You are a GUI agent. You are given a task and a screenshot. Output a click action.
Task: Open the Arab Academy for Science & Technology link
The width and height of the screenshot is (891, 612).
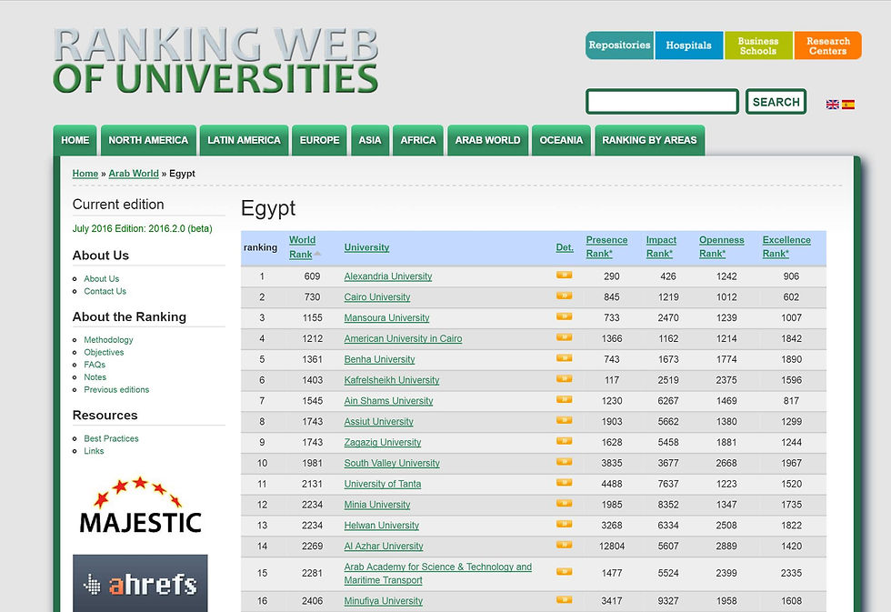click(437, 574)
